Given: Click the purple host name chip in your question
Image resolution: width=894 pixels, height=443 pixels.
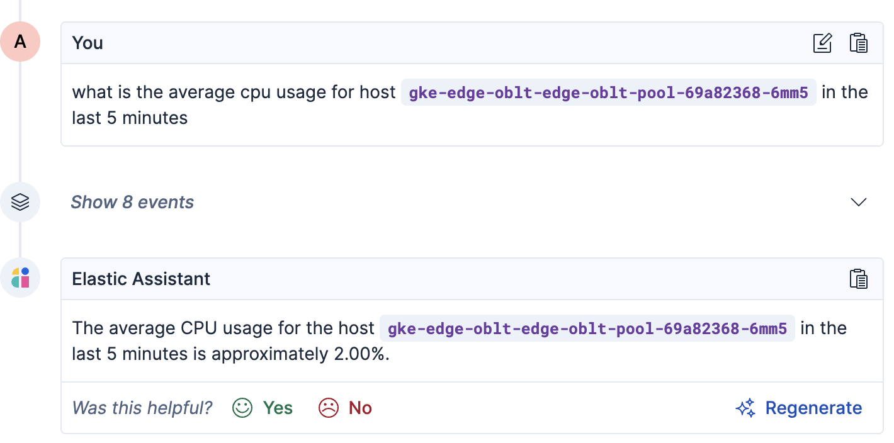Looking at the screenshot, I should click(608, 92).
